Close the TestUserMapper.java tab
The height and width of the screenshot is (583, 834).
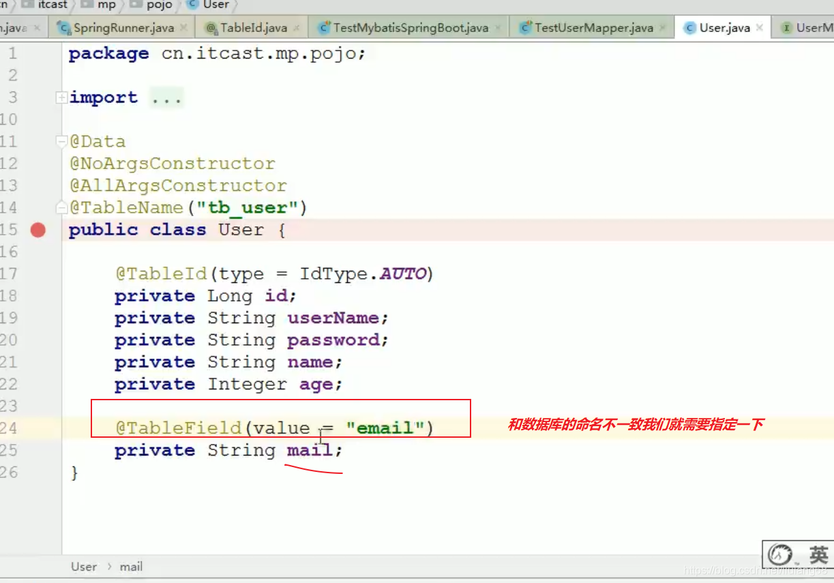664,29
